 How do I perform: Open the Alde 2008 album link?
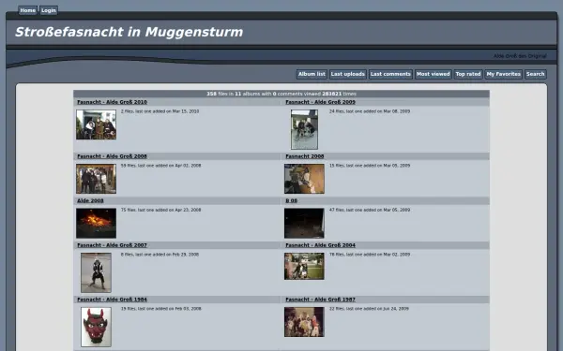pyautogui.click(x=90, y=201)
